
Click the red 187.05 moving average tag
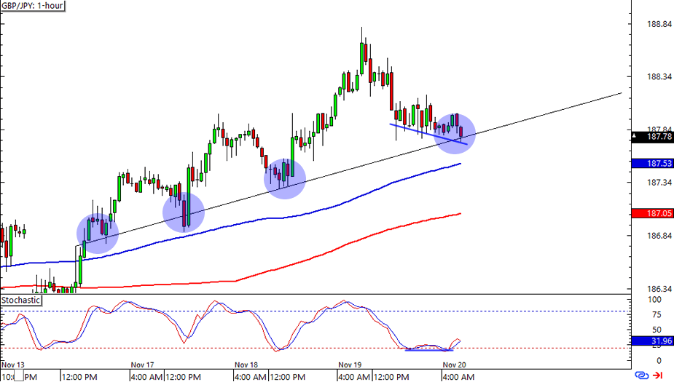click(x=653, y=213)
